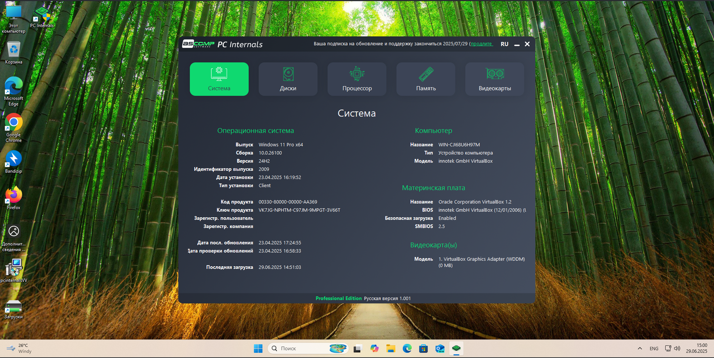
Task: Click the installation type value Client
Action: point(265,185)
